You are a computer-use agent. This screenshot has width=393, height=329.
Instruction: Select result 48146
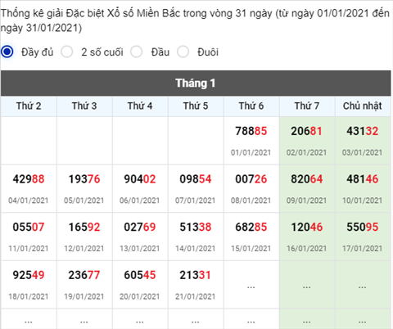coord(363,179)
